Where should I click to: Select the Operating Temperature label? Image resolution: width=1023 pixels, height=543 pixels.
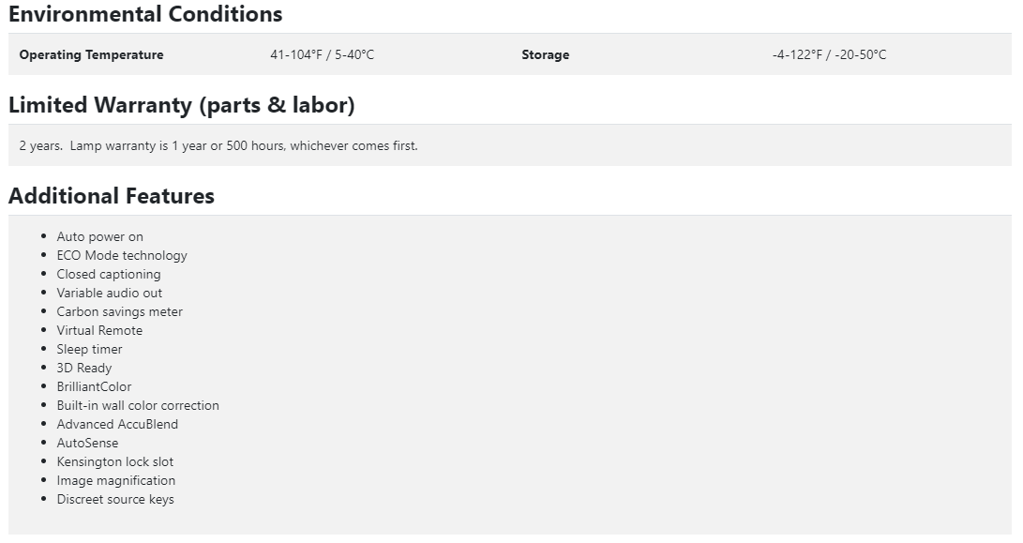(x=91, y=54)
